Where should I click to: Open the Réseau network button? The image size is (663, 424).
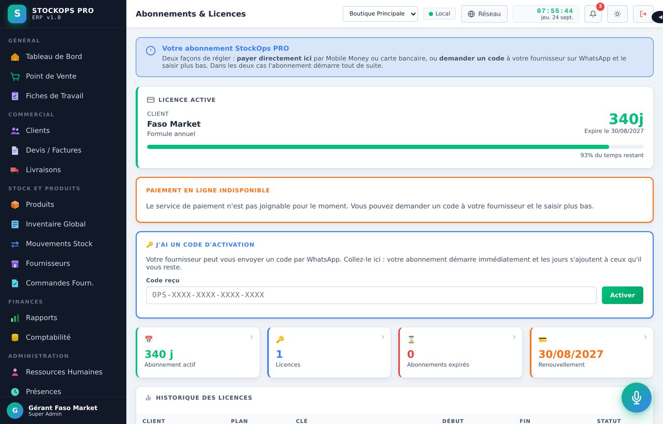[x=484, y=14]
